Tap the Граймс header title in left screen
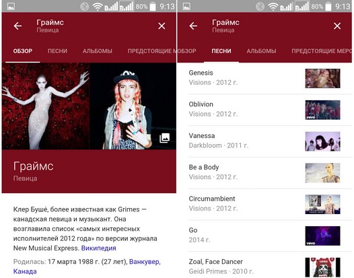Screen dimensions: 354x278 (50, 22)
